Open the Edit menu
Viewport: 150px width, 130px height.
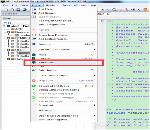pyautogui.click(x=15, y=5)
